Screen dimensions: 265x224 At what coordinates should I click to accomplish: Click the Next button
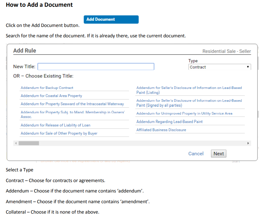[218, 154]
